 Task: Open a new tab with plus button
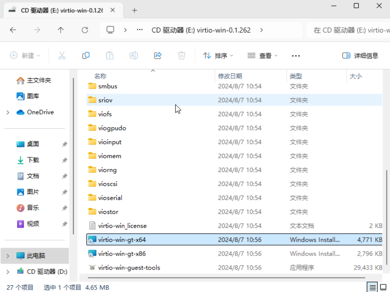click(135, 11)
